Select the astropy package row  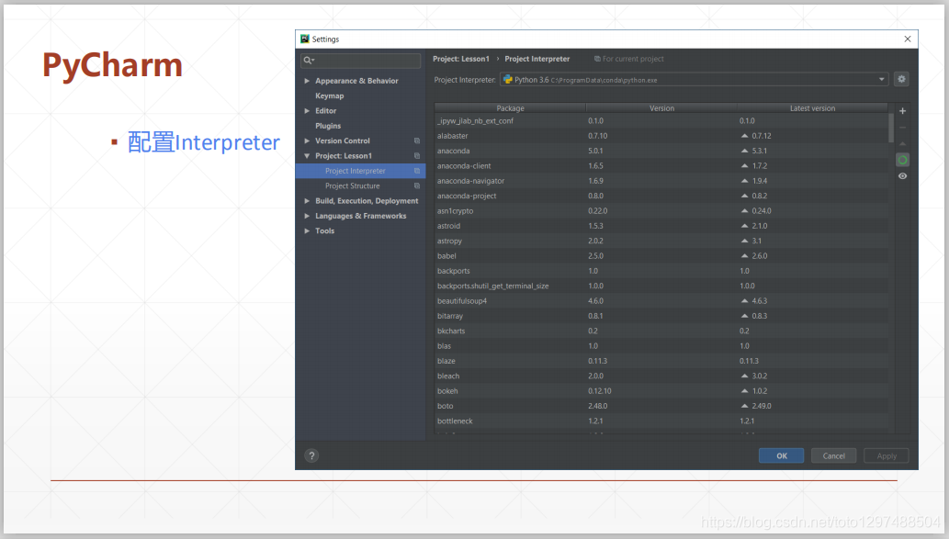pyautogui.click(x=661, y=241)
